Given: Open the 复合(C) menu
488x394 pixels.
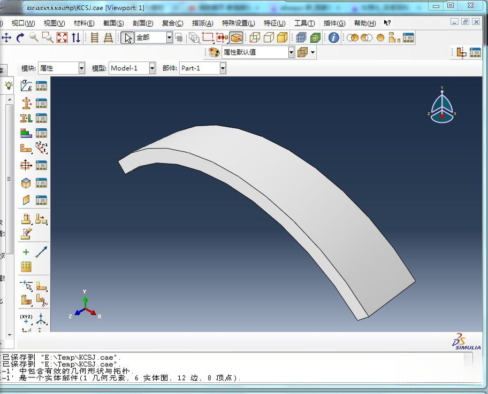Looking at the screenshot, I should coord(172,23).
